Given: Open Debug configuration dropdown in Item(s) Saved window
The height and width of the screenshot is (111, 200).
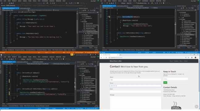Looking at the screenshot, I should coord(23,59).
